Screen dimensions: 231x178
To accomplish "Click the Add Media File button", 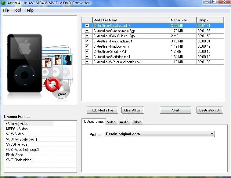I will (x=102, y=110).
